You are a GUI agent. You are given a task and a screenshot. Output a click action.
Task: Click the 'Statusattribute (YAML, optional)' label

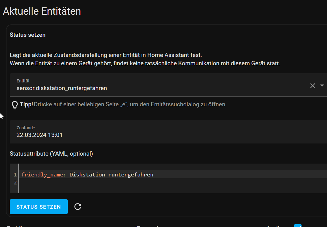[51, 154]
